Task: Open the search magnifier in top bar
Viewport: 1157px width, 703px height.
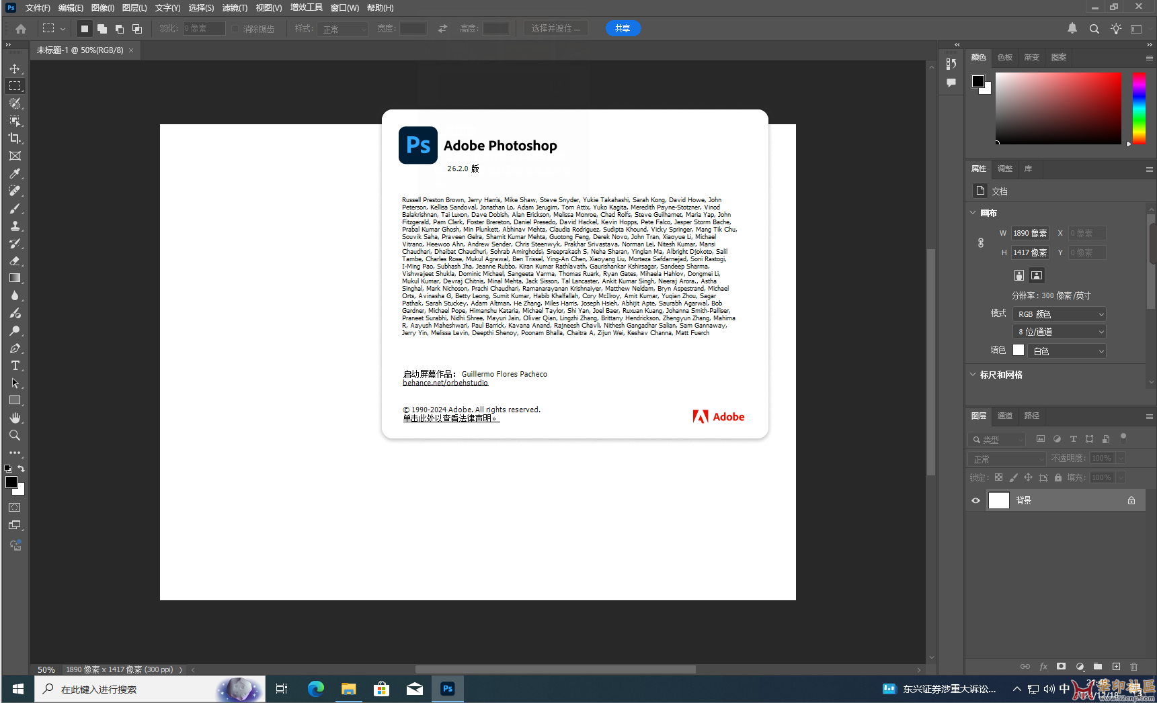Action: (x=1094, y=29)
